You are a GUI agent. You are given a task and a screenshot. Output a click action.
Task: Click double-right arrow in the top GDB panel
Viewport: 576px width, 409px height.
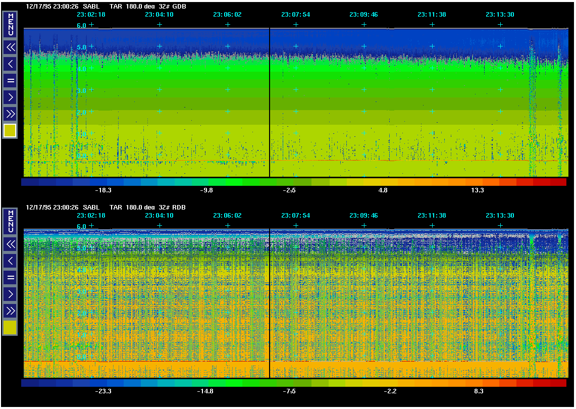pos(10,114)
